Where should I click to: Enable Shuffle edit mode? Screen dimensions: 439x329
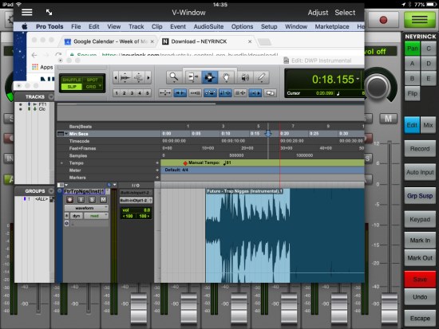71,80
